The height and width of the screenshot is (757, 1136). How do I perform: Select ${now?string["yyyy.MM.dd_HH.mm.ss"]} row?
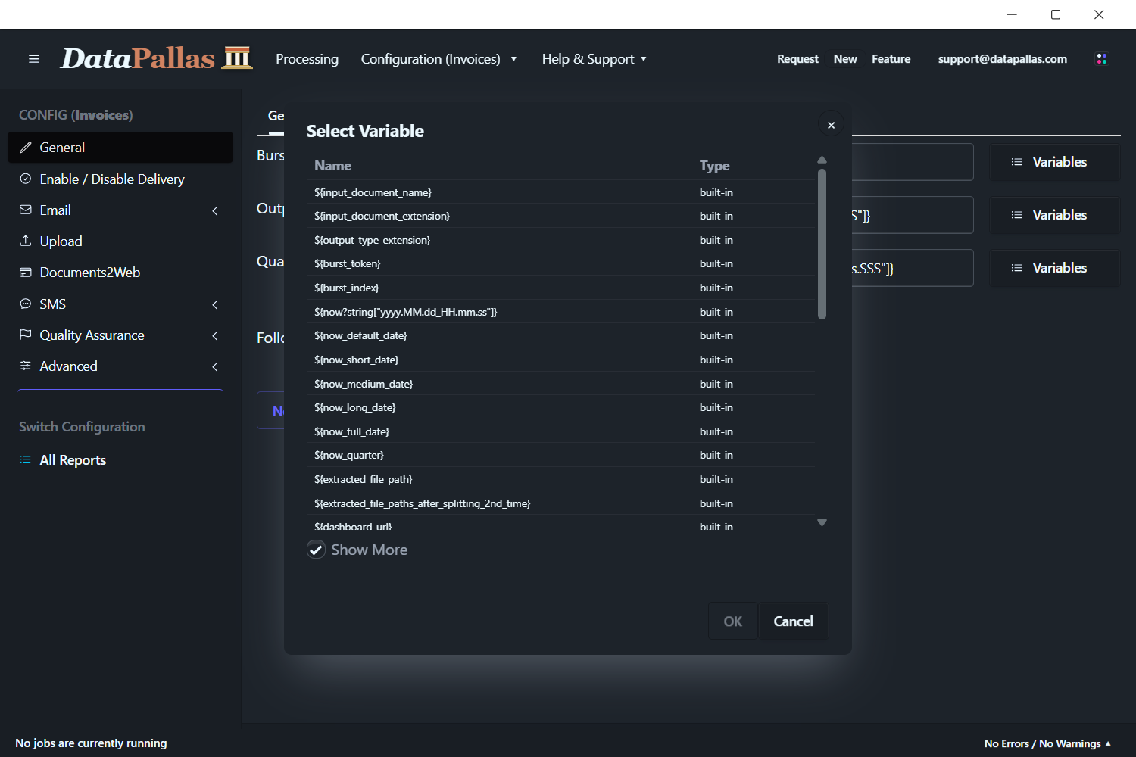tap(560, 312)
